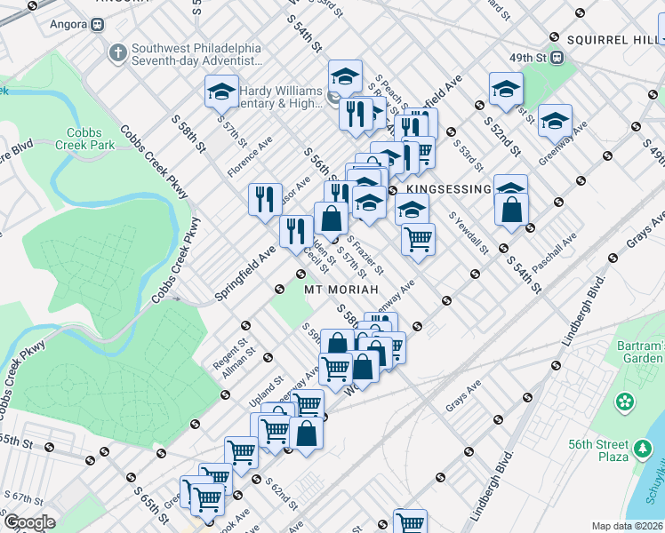Open shopping bag marker right of KINGSESSING label

(511, 210)
